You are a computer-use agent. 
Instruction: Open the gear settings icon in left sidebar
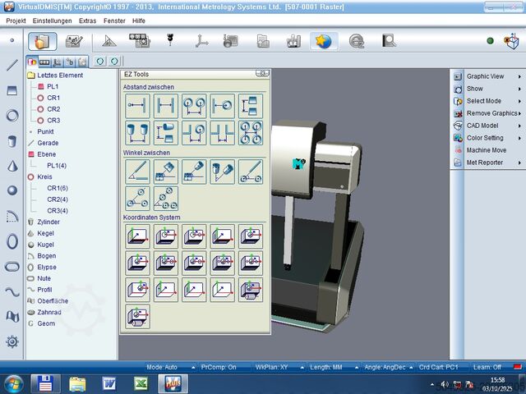(x=12, y=341)
